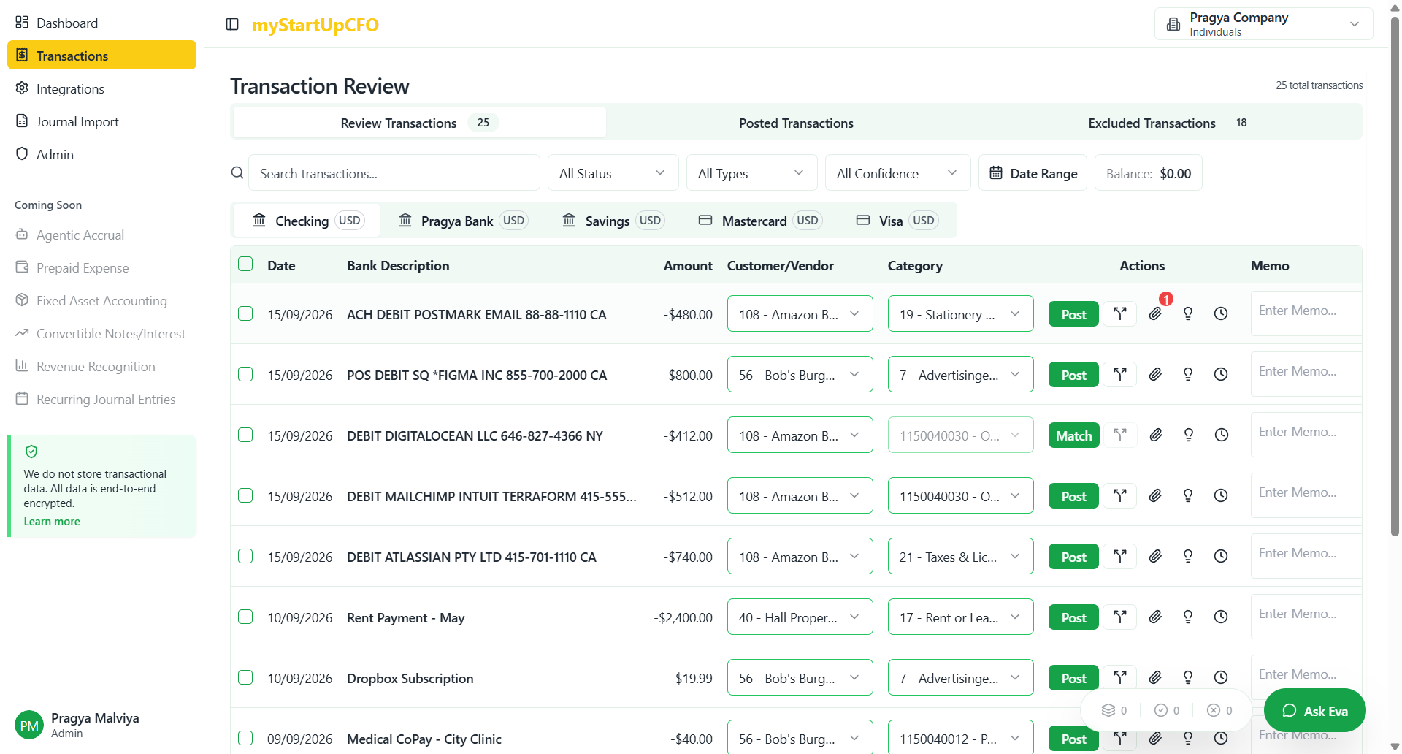Click the Admin shield icon in sidebar

point(22,154)
